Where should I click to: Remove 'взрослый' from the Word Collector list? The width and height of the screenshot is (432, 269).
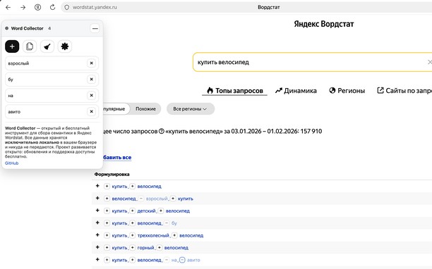(92, 63)
